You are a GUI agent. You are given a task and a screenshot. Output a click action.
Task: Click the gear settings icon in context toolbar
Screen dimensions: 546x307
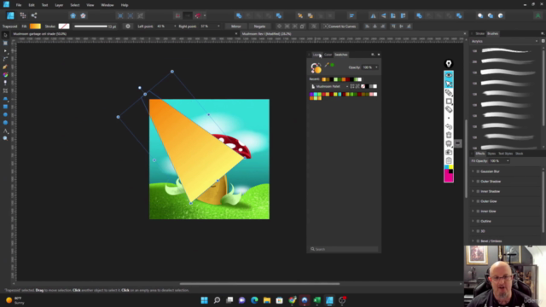click(128, 26)
